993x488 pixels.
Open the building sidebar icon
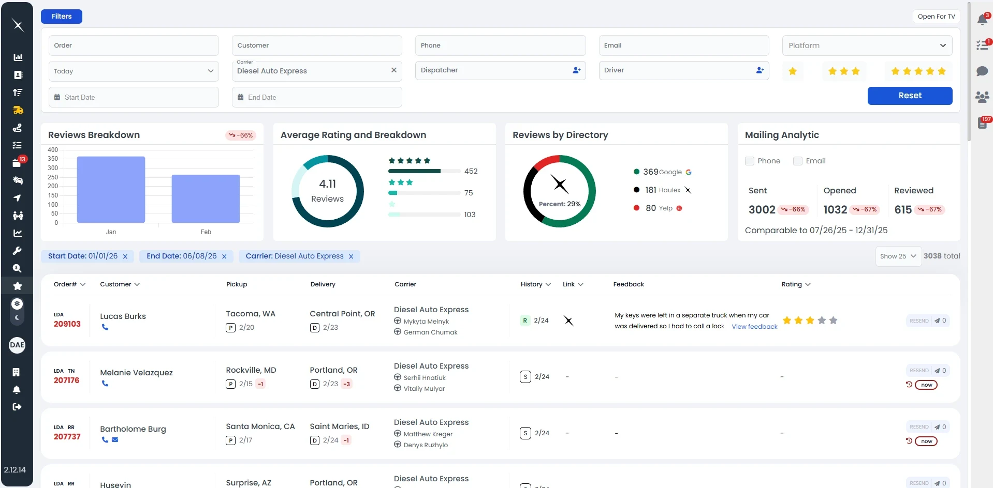(x=17, y=372)
